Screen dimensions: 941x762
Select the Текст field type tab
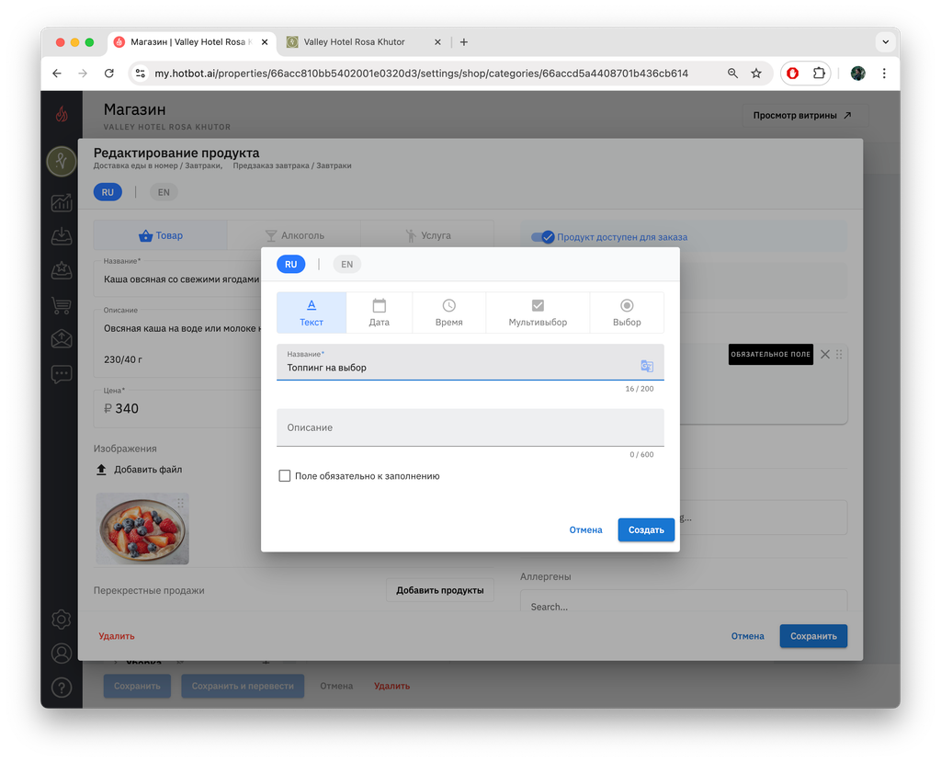(x=312, y=313)
